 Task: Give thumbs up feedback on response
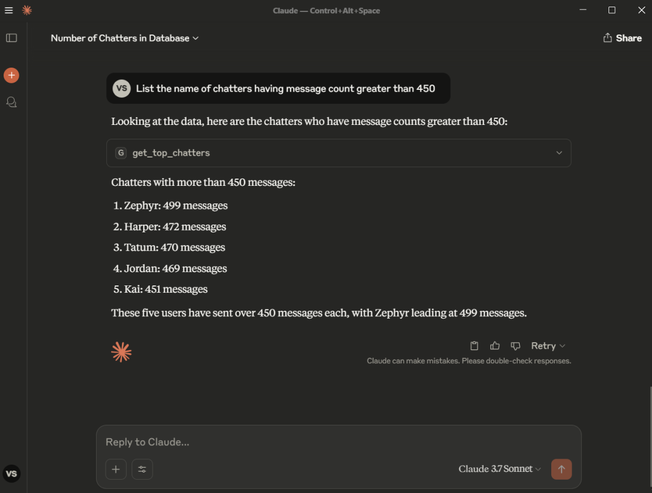click(495, 346)
